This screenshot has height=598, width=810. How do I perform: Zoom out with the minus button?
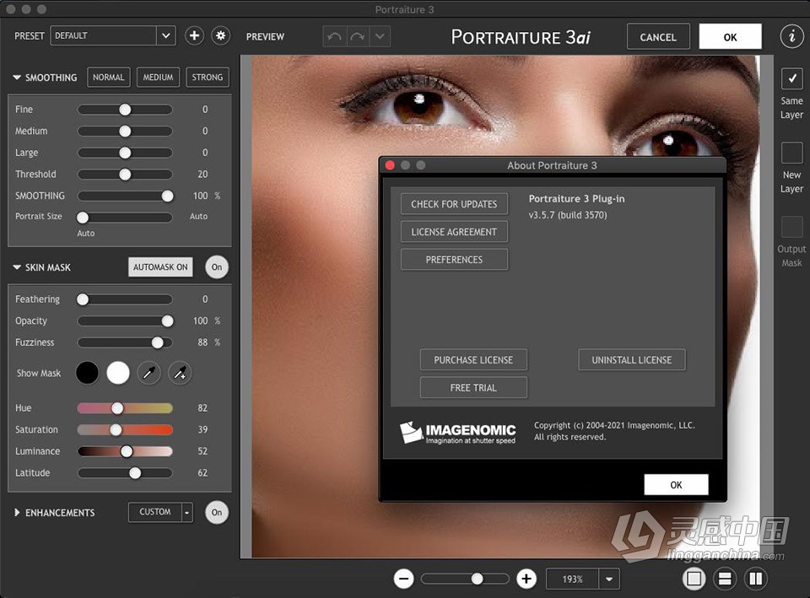click(x=404, y=579)
